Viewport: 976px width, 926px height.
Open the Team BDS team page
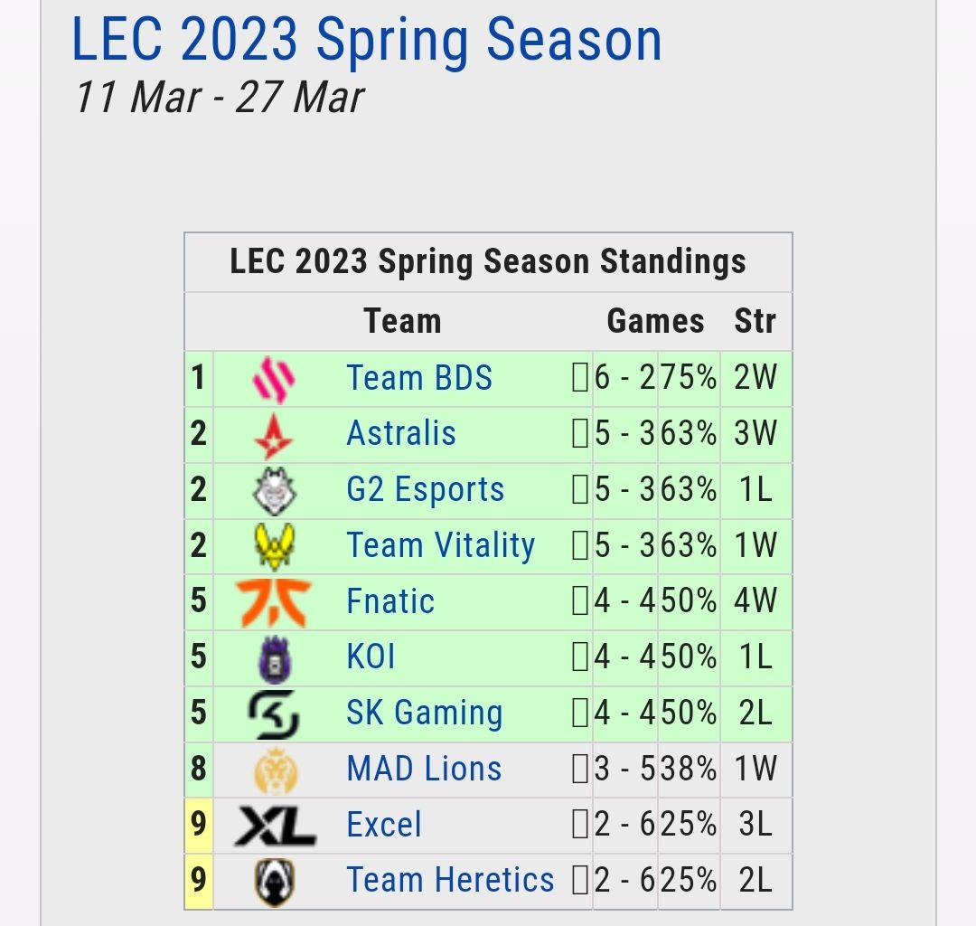pyautogui.click(x=419, y=378)
